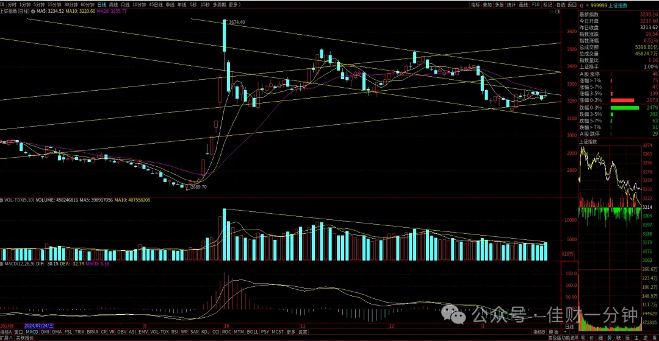Switch to 季线 quarterly chart
Viewport: 659px width, 341px height.
(x=170, y=5)
